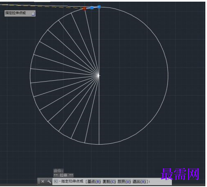This screenshot has width=207, height=187.
Task: Choose the 基点(B) base point option
Action: pos(94,182)
